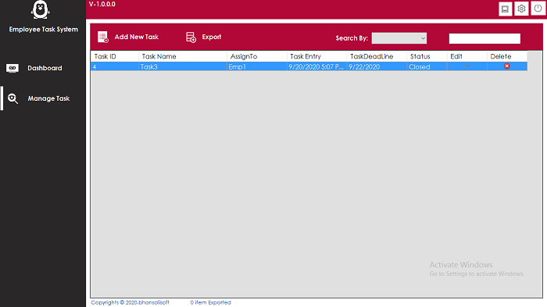The image size is (547, 307).
Task: Select the 'Task3' name cell
Action: click(x=182, y=66)
